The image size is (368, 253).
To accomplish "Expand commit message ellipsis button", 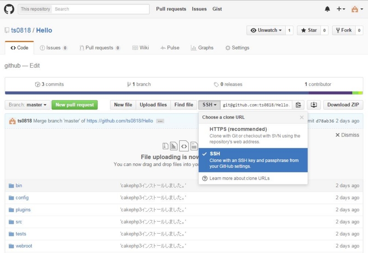I will click(x=160, y=121).
